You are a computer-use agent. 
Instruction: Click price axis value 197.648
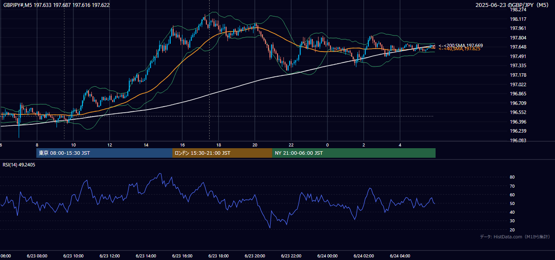(x=519, y=47)
